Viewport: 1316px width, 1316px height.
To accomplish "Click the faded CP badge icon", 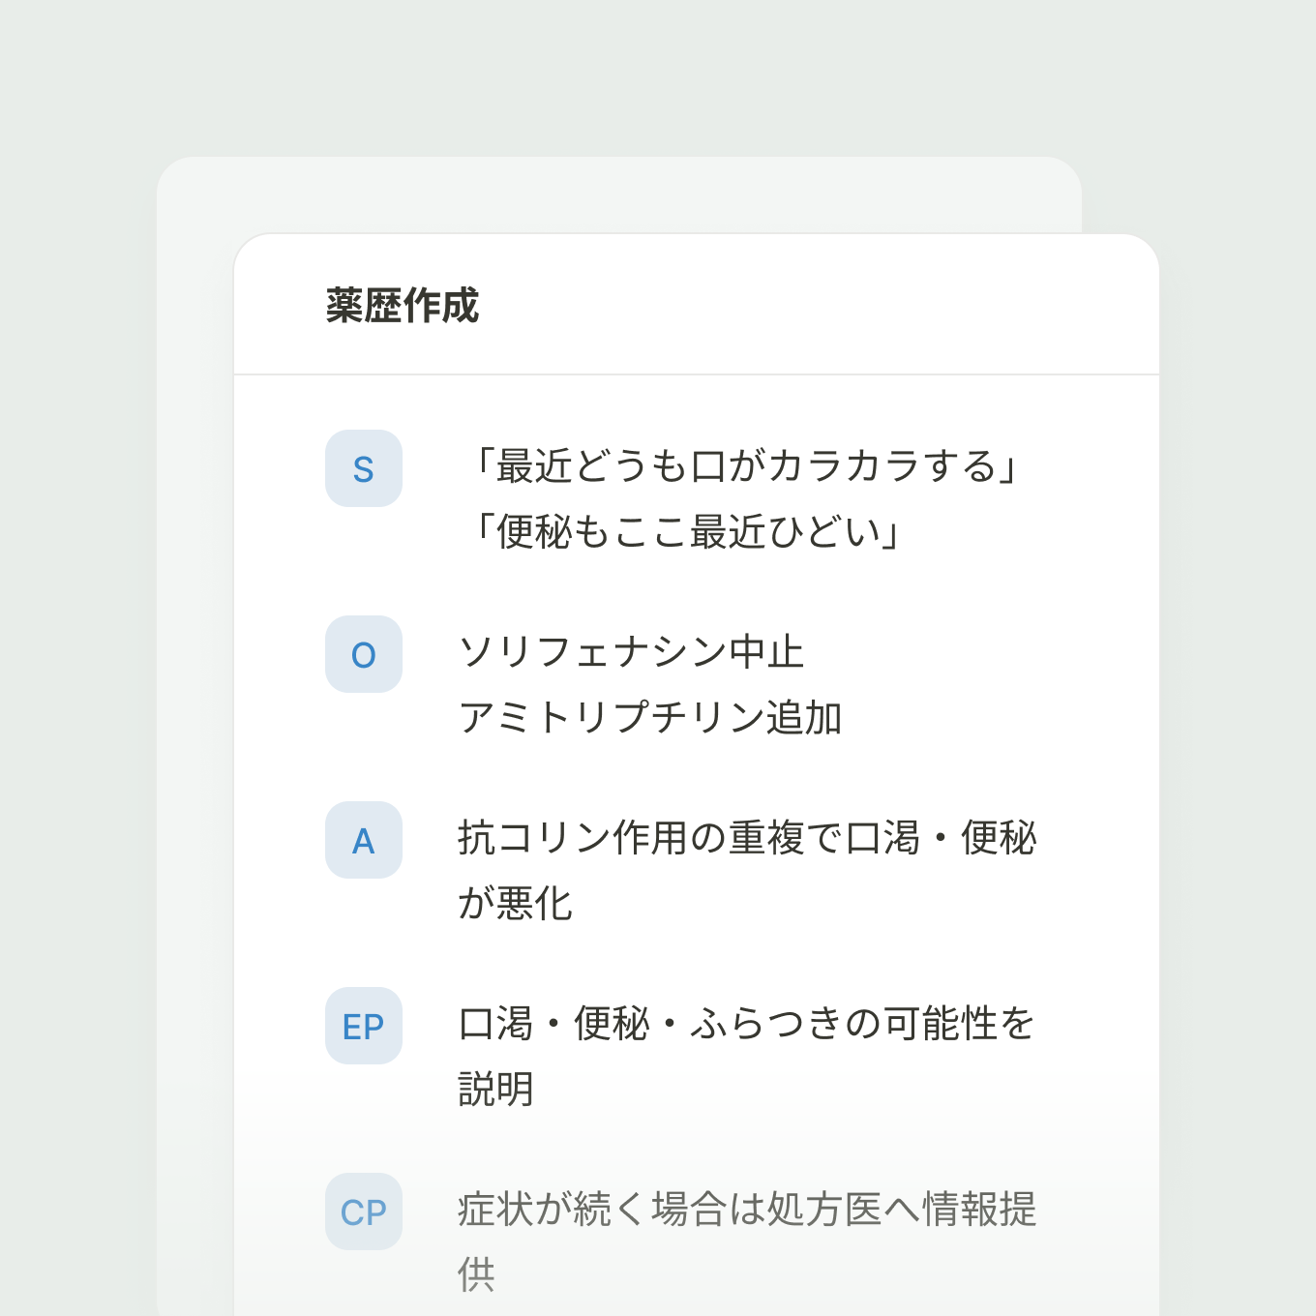I will [364, 1211].
